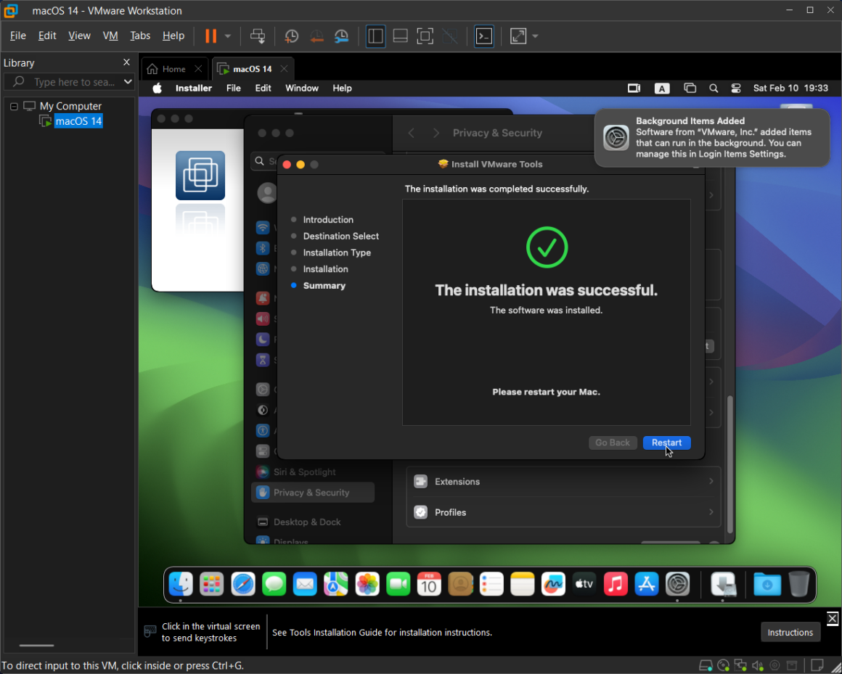Click the sound card status bar icon
The image size is (842, 674).
758,666
